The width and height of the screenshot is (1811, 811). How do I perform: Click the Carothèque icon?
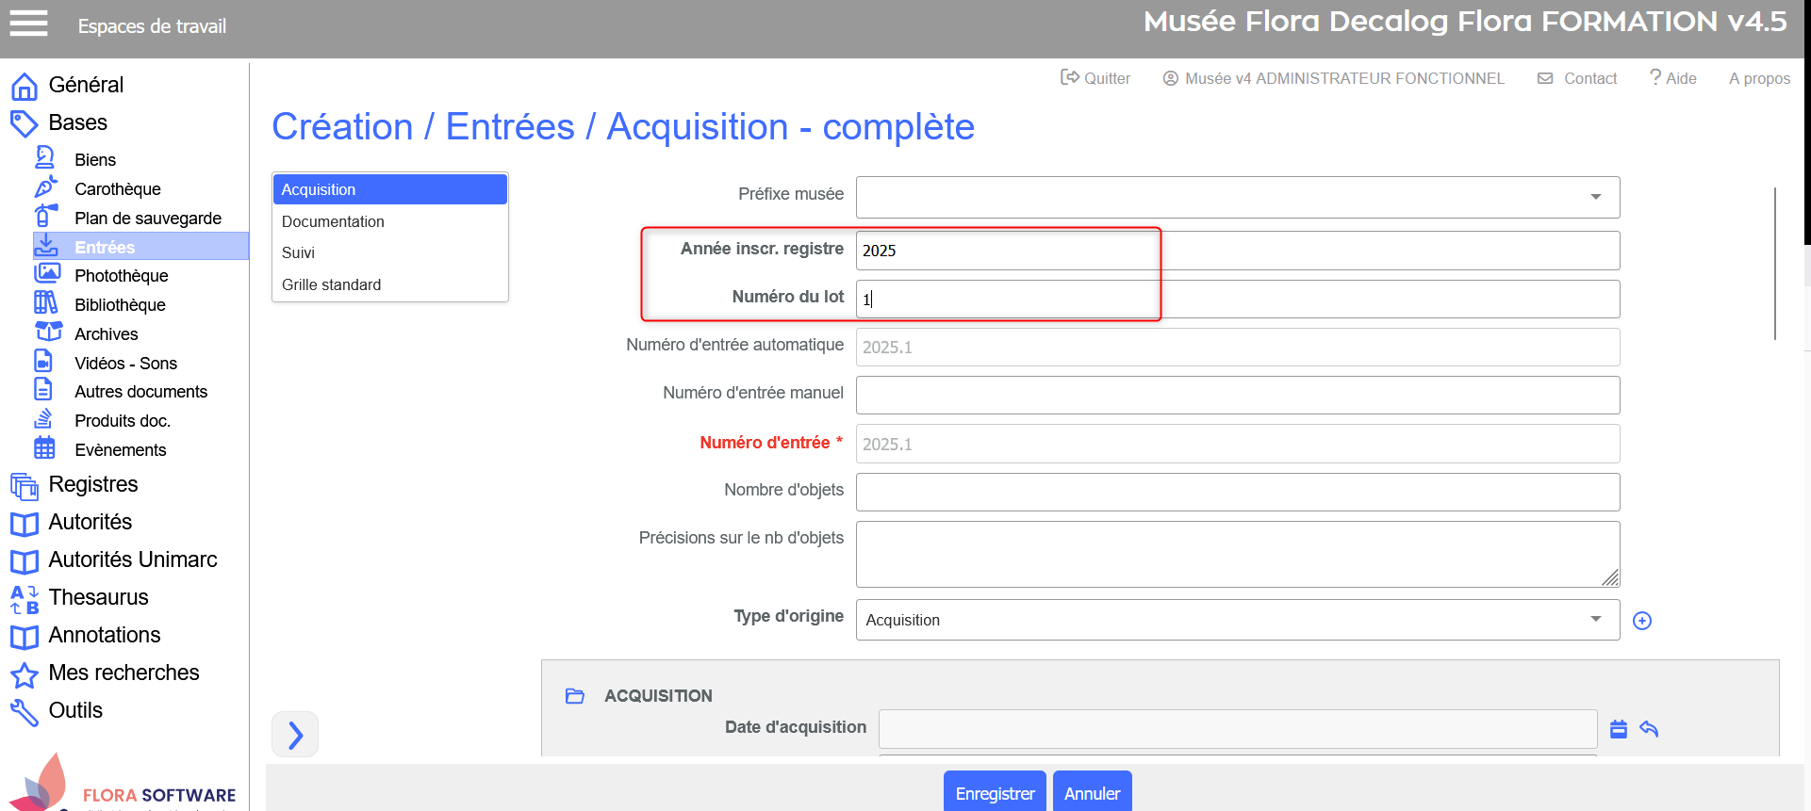click(45, 187)
